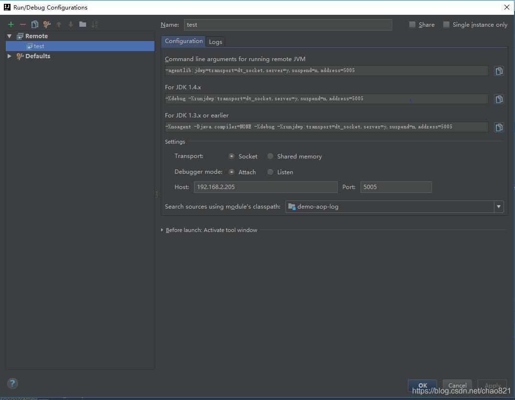
Task: Enable the Share checkbox
Action: [412, 25]
